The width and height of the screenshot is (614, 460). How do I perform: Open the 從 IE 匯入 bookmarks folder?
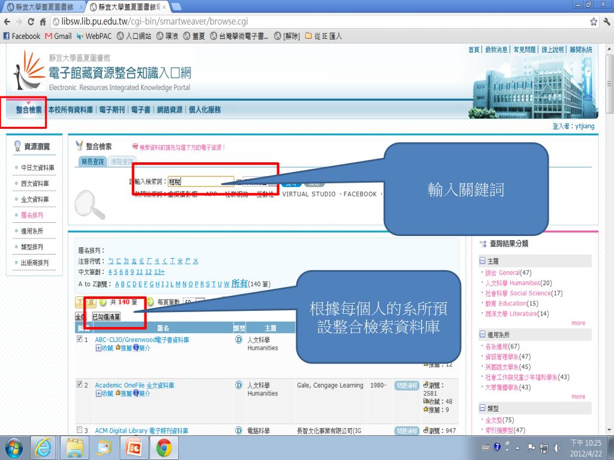click(323, 36)
